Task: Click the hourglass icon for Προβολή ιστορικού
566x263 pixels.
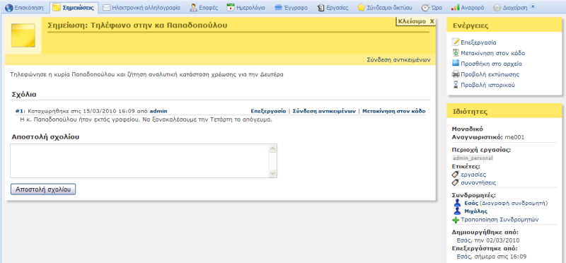Action: [x=456, y=85]
